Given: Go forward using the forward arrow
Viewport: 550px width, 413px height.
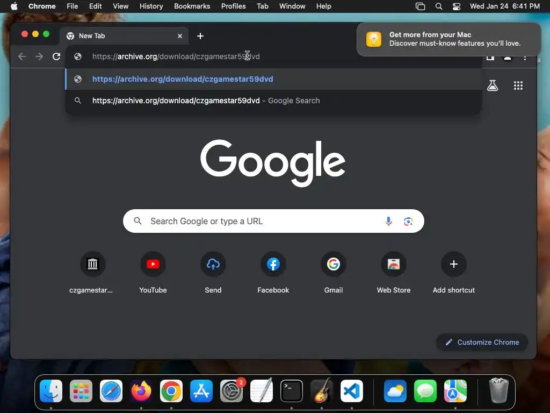Looking at the screenshot, I should point(39,56).
